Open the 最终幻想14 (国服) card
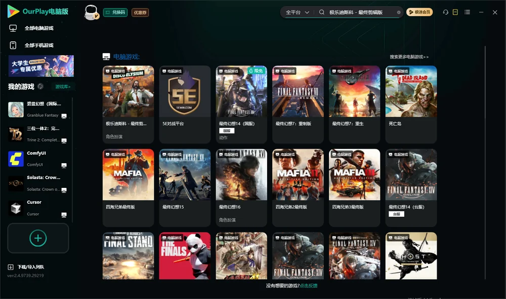Screen dimensions: 506x299 point(241,105)
